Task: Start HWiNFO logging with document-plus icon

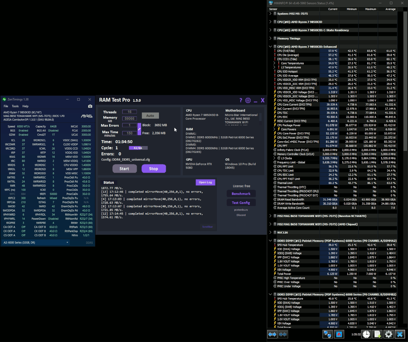Action: pos(378,334)
